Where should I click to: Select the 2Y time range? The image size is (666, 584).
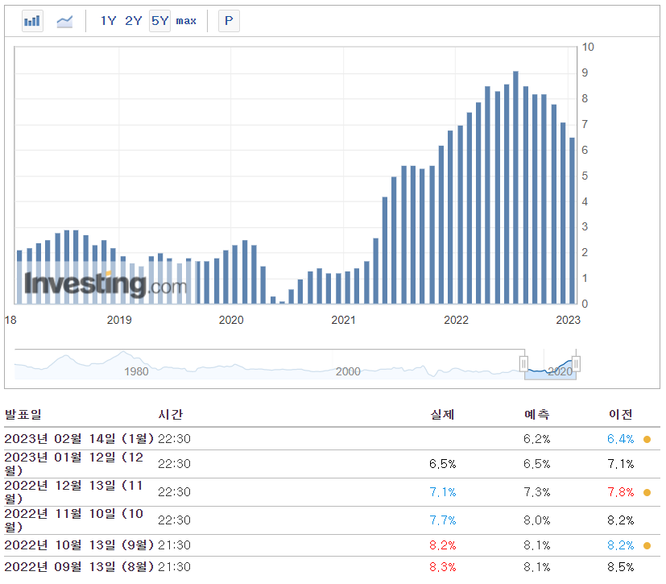133,21
